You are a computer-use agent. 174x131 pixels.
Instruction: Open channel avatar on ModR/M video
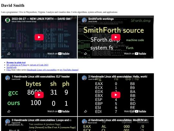click(x=84, y=121)
